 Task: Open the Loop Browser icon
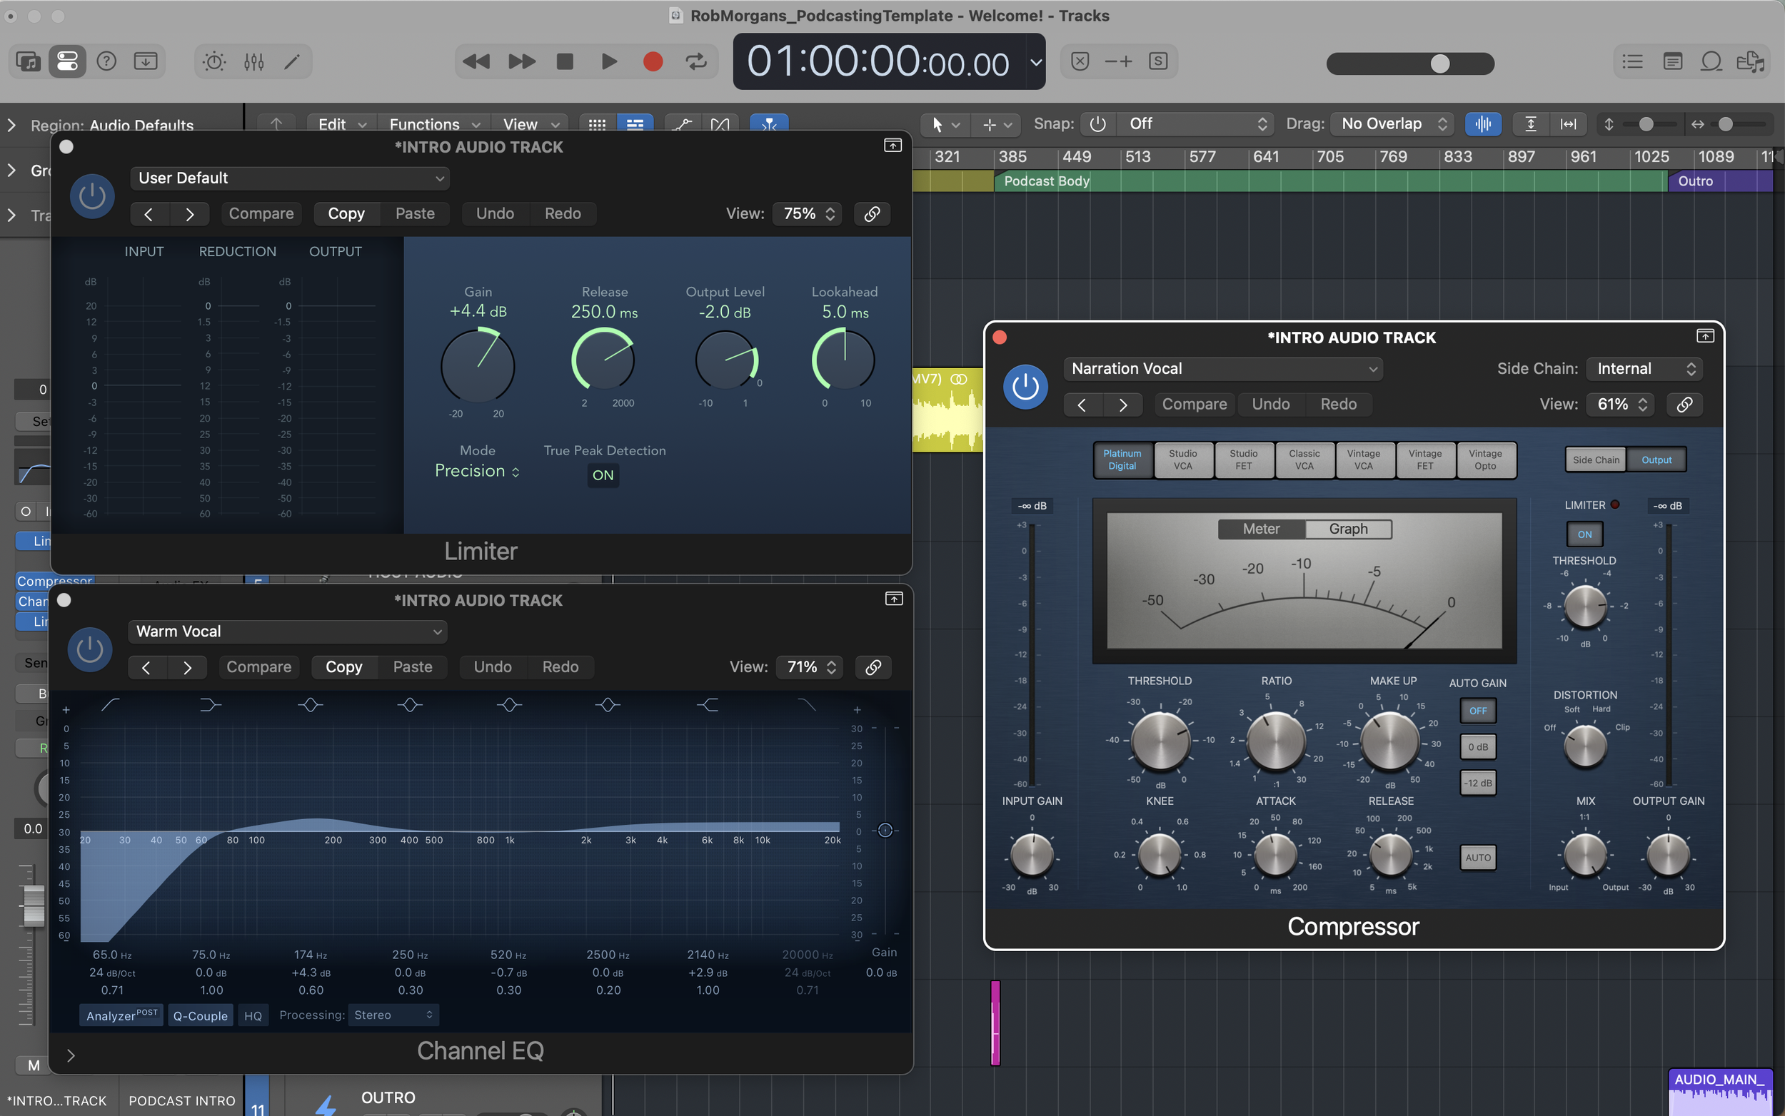(1711, 61)
